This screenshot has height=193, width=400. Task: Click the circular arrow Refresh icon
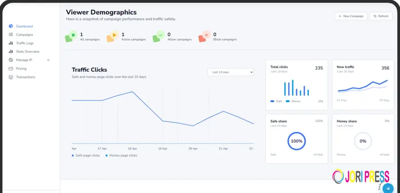click(x=375, y=16)
